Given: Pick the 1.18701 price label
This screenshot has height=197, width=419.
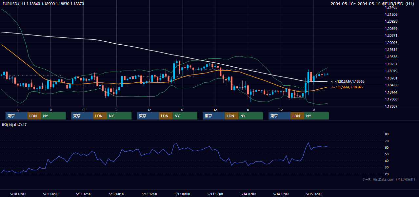Looking at the screenshot, I should pos(391,78).
